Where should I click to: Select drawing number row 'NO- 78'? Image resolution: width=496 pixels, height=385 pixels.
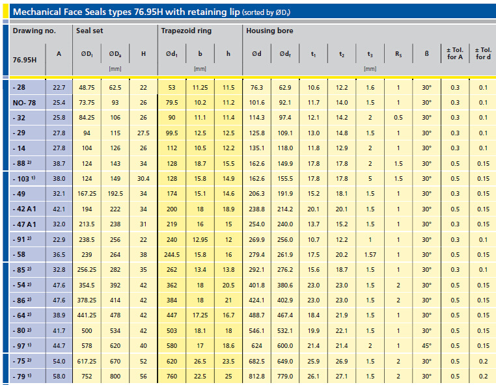click(x=24, y=103)
